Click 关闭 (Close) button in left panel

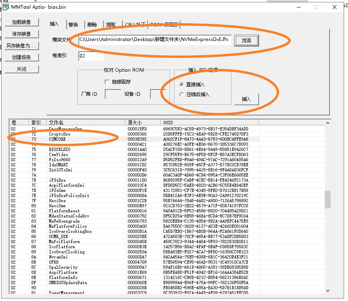click(x=22, y=69)
